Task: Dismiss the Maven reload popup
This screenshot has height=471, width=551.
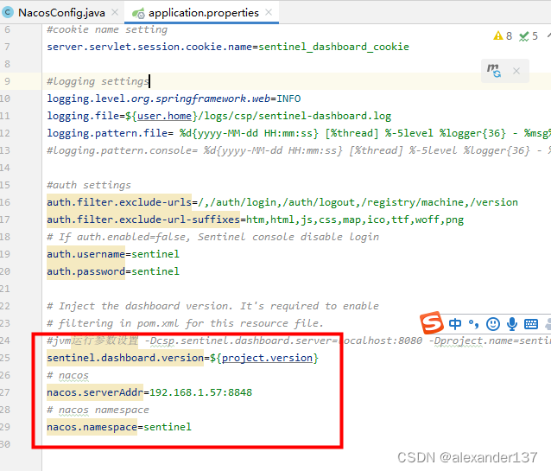Action: click(x=516, y=71)
